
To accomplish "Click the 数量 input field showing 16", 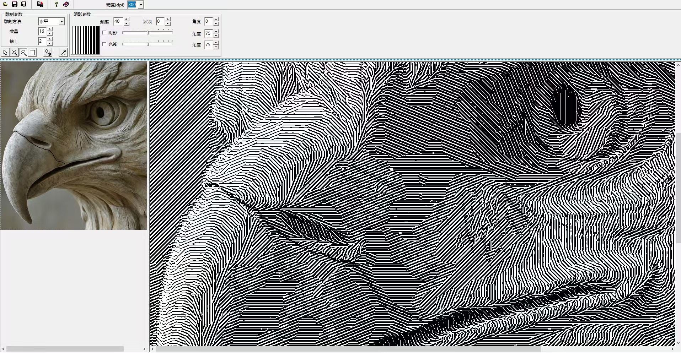I will pos(42,32).
